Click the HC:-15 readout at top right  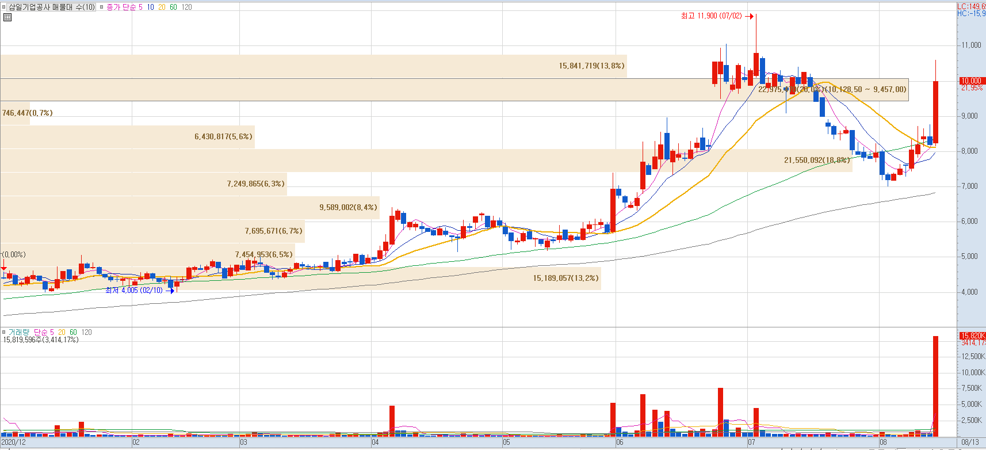coord(972,14)
